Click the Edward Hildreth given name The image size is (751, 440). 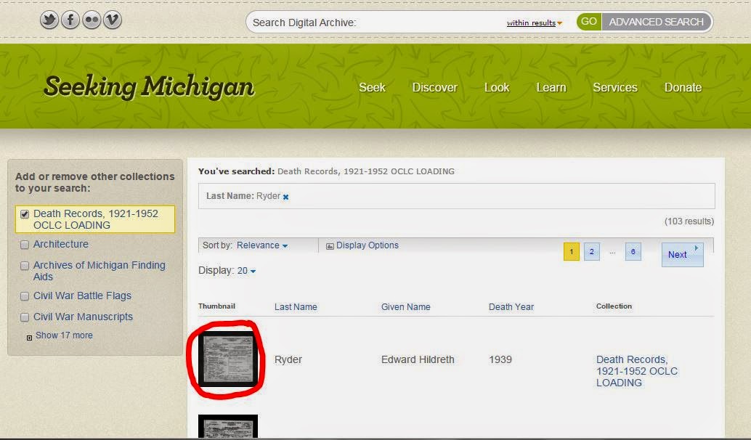click(x=418, y=359)
